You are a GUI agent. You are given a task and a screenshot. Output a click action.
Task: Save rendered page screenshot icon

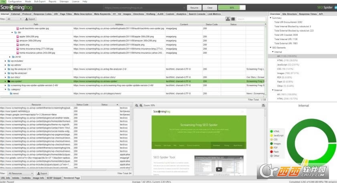click(x=264, y=105)
